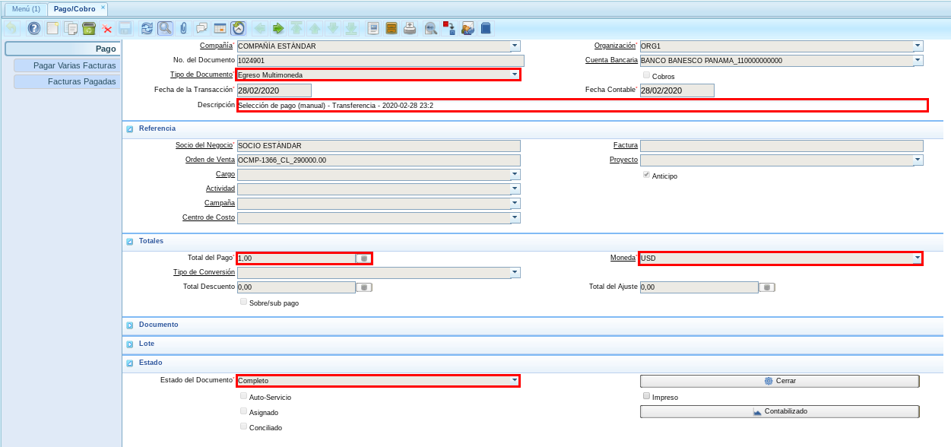This screenshot has width=951, height=447.
Task: Open the Centro de Costo dropdown
Action: click(x=515, y=217)
